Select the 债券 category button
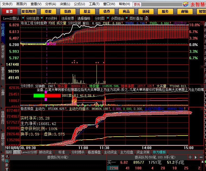The image size is (206, 171). point(107,12)
